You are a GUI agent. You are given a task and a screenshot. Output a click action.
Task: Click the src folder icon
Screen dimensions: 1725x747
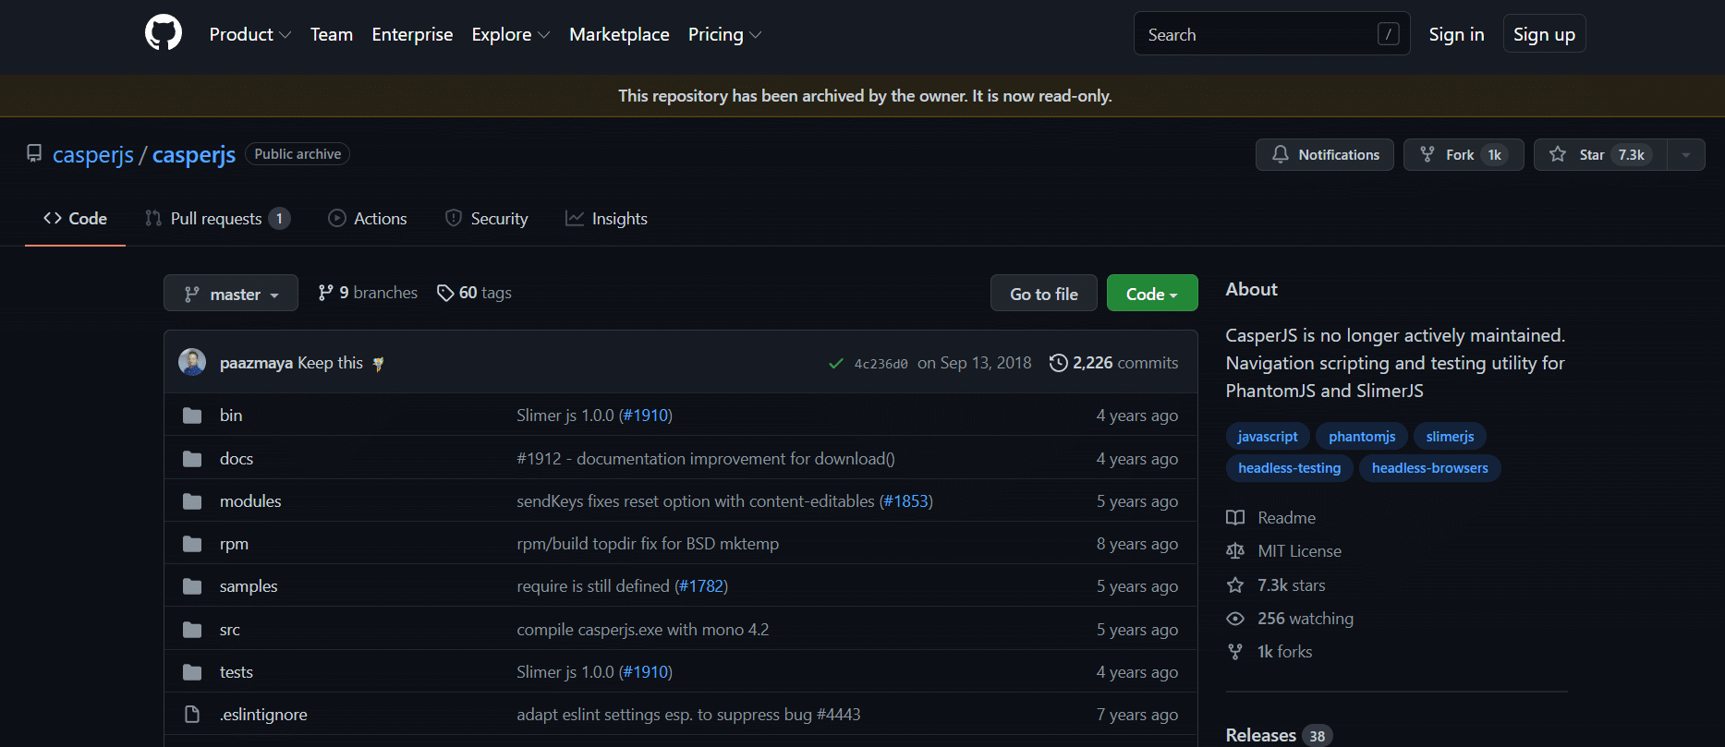(x=192, y=630)
